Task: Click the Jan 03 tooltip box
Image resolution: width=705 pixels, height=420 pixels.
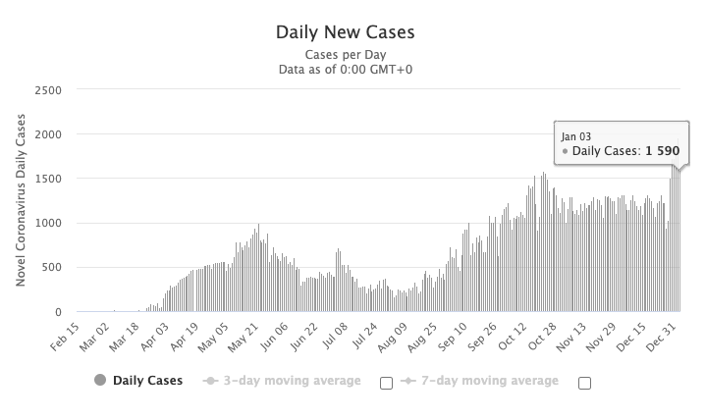Action: [621, 144]
